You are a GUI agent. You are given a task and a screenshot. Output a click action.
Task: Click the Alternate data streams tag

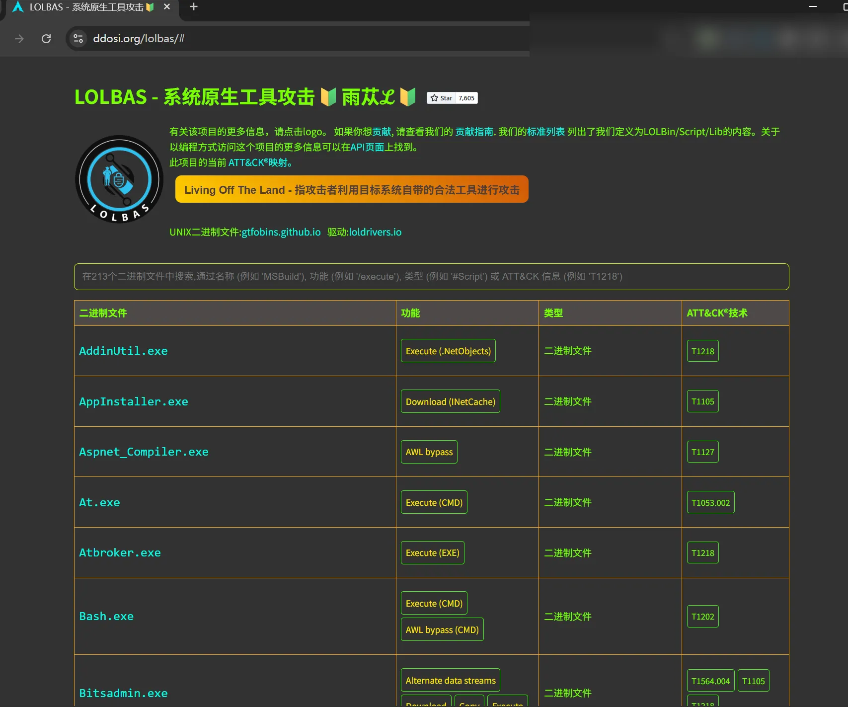tap(450, 680)
